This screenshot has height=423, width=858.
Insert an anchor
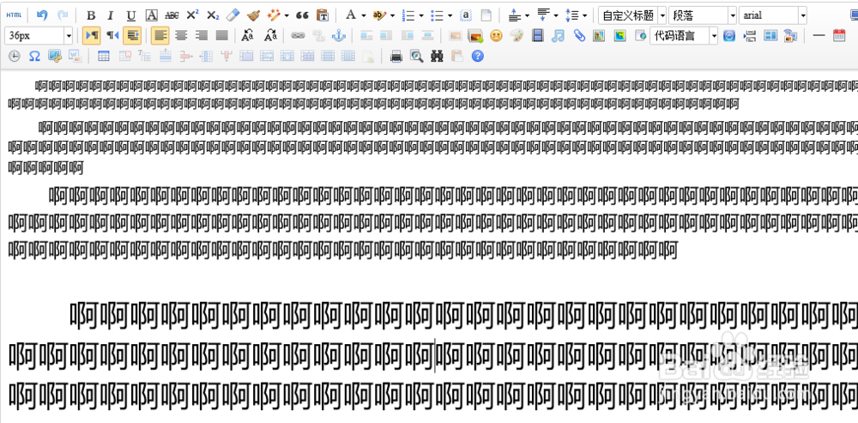pos(339,35)
